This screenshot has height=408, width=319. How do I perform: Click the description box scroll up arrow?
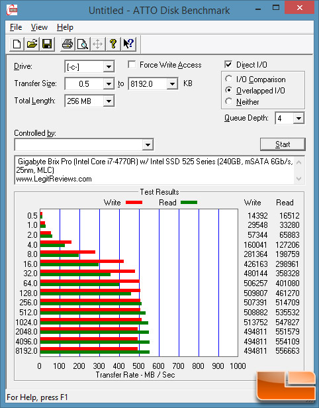point(298,162)
